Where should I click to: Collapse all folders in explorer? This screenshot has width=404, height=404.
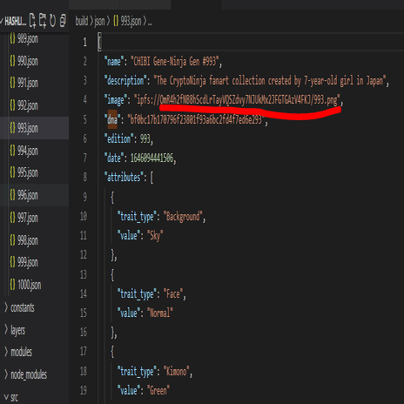pyautogui.click(x=63, y=21)
